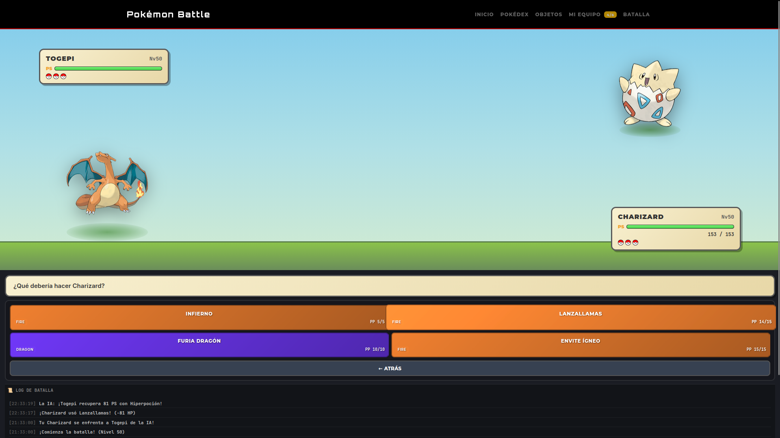Pick the Envite Ígneo move

coord(581,345)
